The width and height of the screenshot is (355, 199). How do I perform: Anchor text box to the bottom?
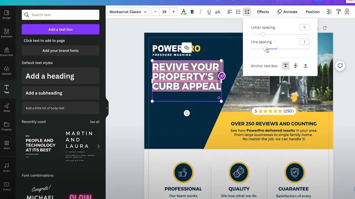pyautogui.click(x=305, y=66)
